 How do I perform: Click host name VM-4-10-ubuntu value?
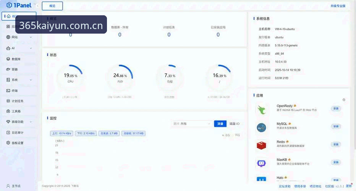point(285,29)
